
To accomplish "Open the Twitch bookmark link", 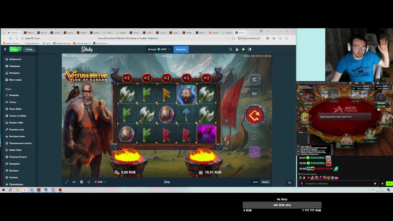I will (x=47, y=43).
